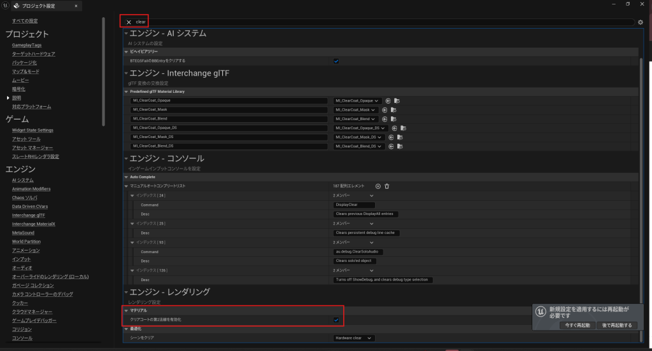
Task: Click the use-selected arrow icon for MI_ClearCoat_Mask_DS
Action: [390, 137]
